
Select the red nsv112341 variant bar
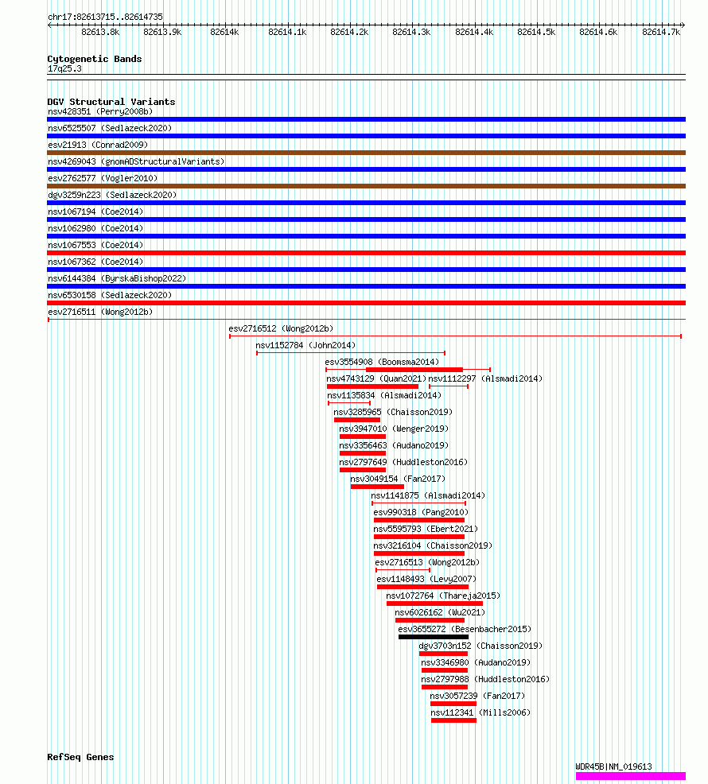453,720
